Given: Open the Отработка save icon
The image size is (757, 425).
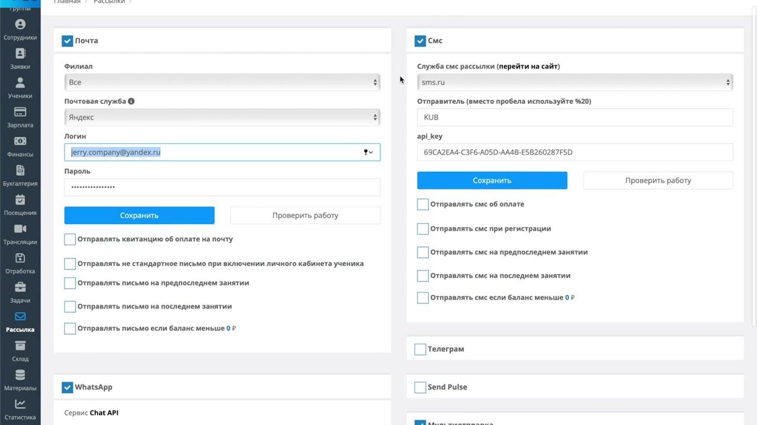Looking at the screenshot, I should 20,258.
